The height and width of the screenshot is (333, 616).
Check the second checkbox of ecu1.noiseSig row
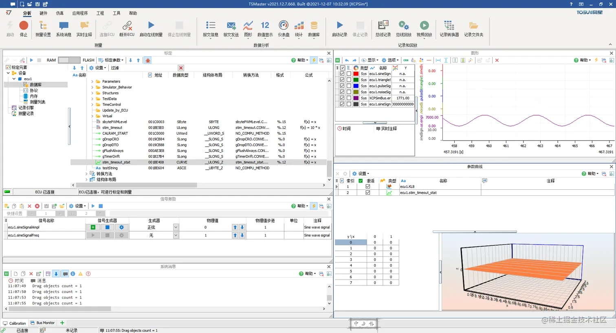(x=349, y=92)
